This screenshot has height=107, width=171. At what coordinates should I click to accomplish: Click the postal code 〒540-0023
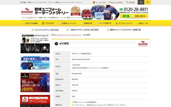click(x=76, y=65)
